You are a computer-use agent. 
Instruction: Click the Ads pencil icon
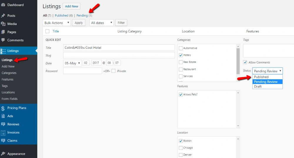[x=3, y=116]
